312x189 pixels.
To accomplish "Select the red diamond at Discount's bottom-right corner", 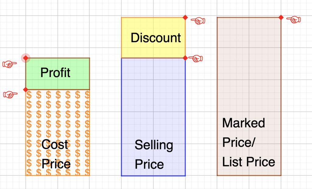I will (x=185, y=58).
